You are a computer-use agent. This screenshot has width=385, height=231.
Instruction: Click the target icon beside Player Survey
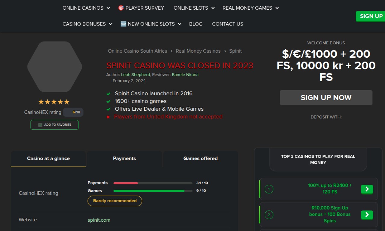tap(121, 8)
